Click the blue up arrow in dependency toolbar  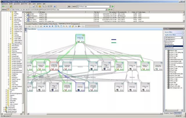point(50,26)
